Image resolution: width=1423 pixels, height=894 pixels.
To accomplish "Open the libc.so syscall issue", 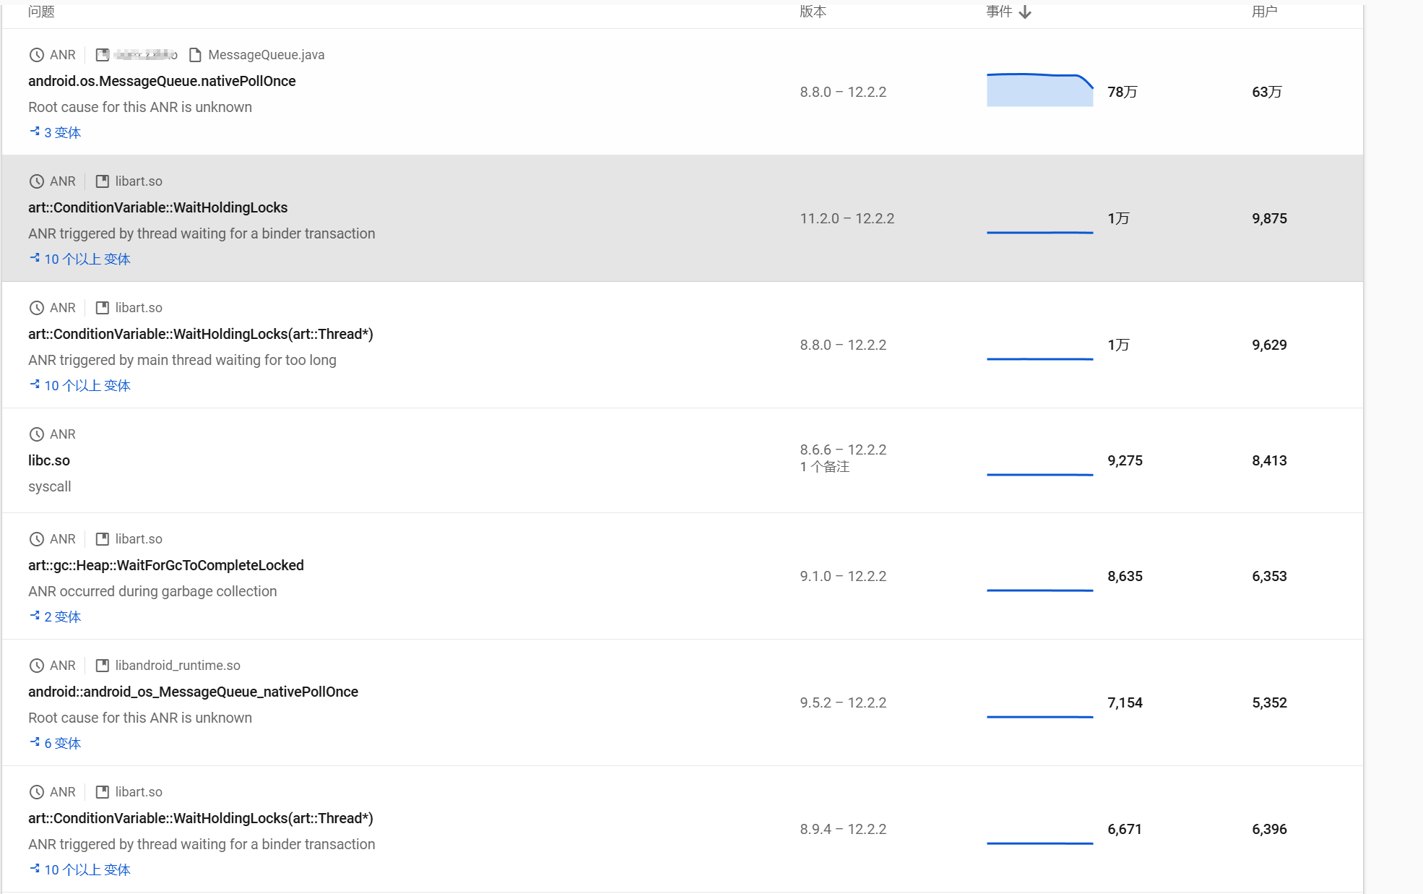I will point(49,460).
